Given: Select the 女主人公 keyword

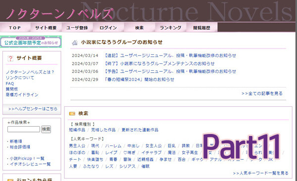Looking at the screenshot, I should tap(153, 146).
